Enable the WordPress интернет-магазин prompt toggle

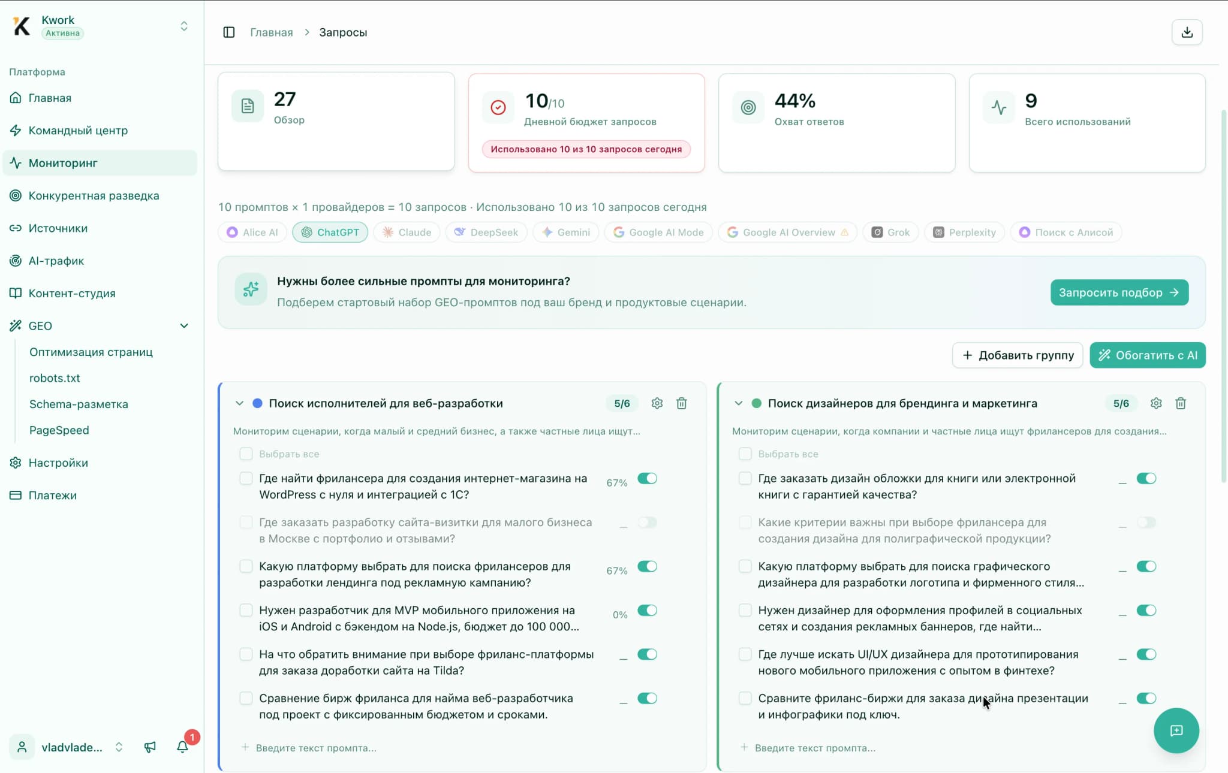pos(647,478)
